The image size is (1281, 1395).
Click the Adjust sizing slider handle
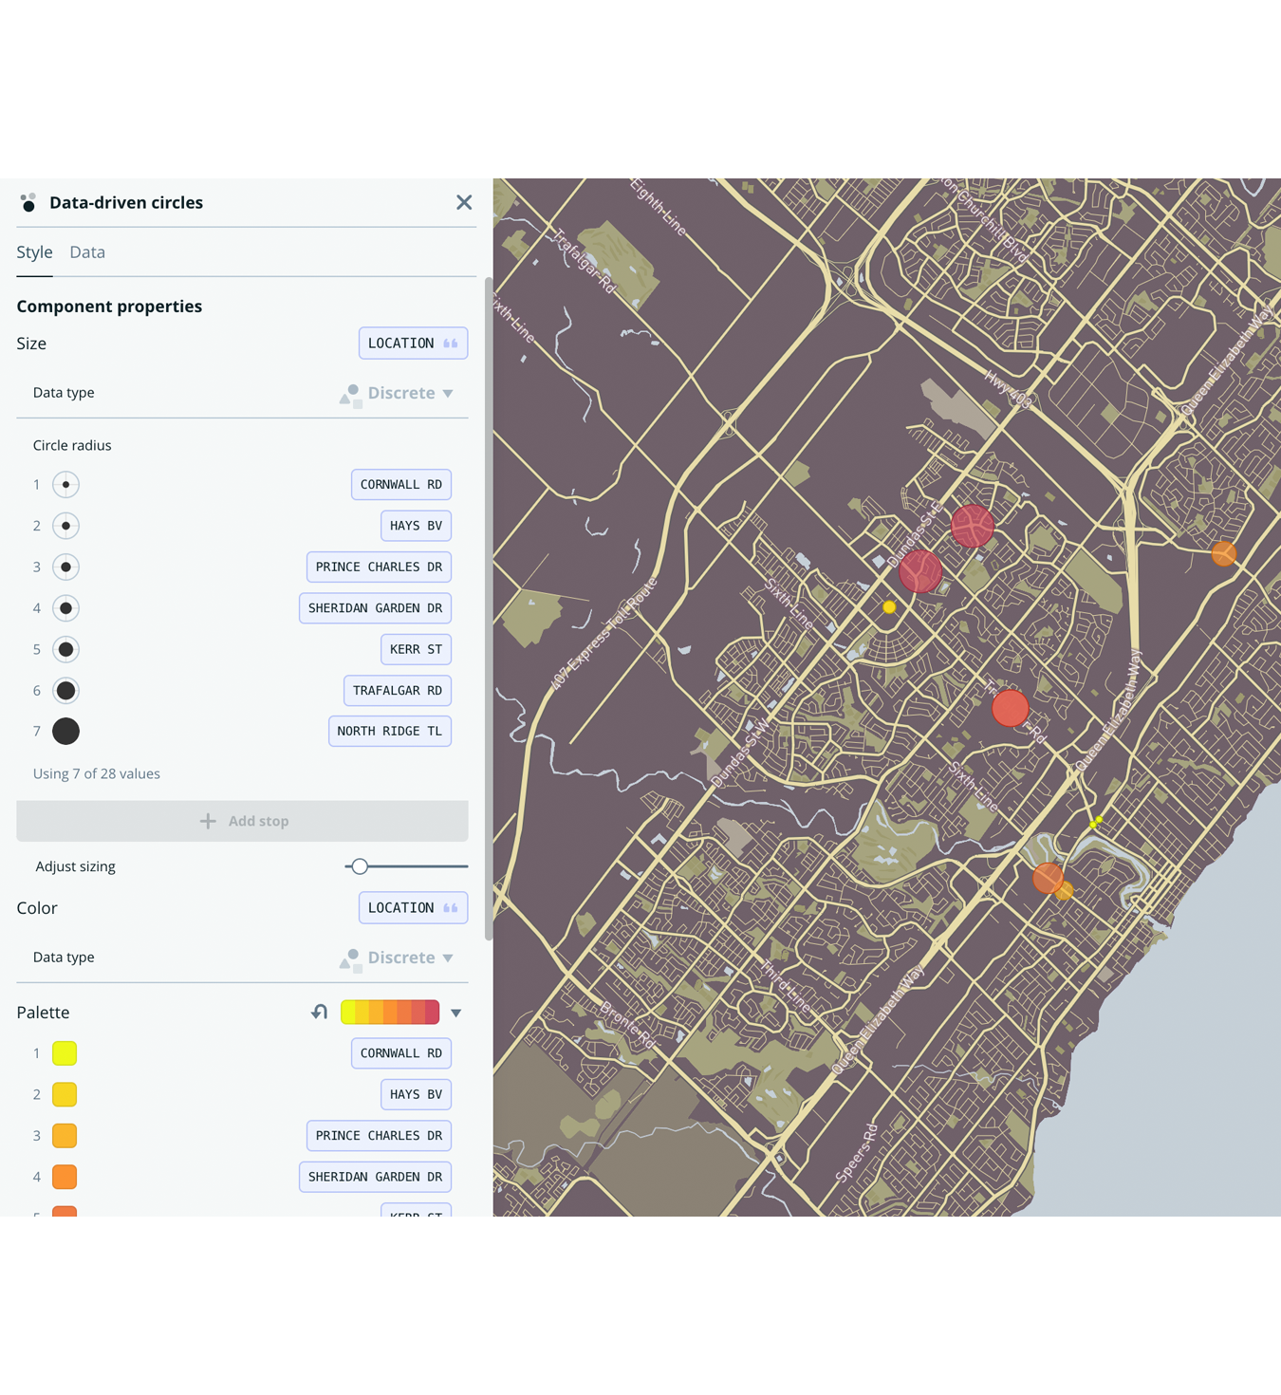click(359, 866)
